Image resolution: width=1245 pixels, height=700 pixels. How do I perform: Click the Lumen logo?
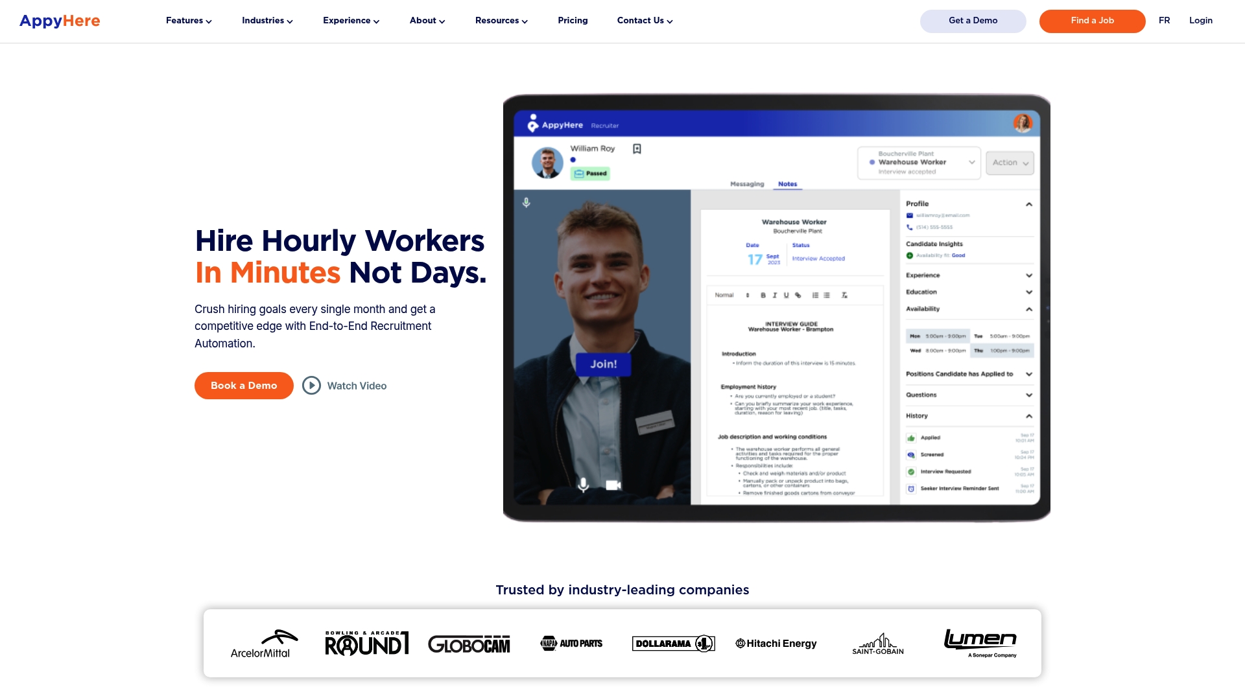980,643
